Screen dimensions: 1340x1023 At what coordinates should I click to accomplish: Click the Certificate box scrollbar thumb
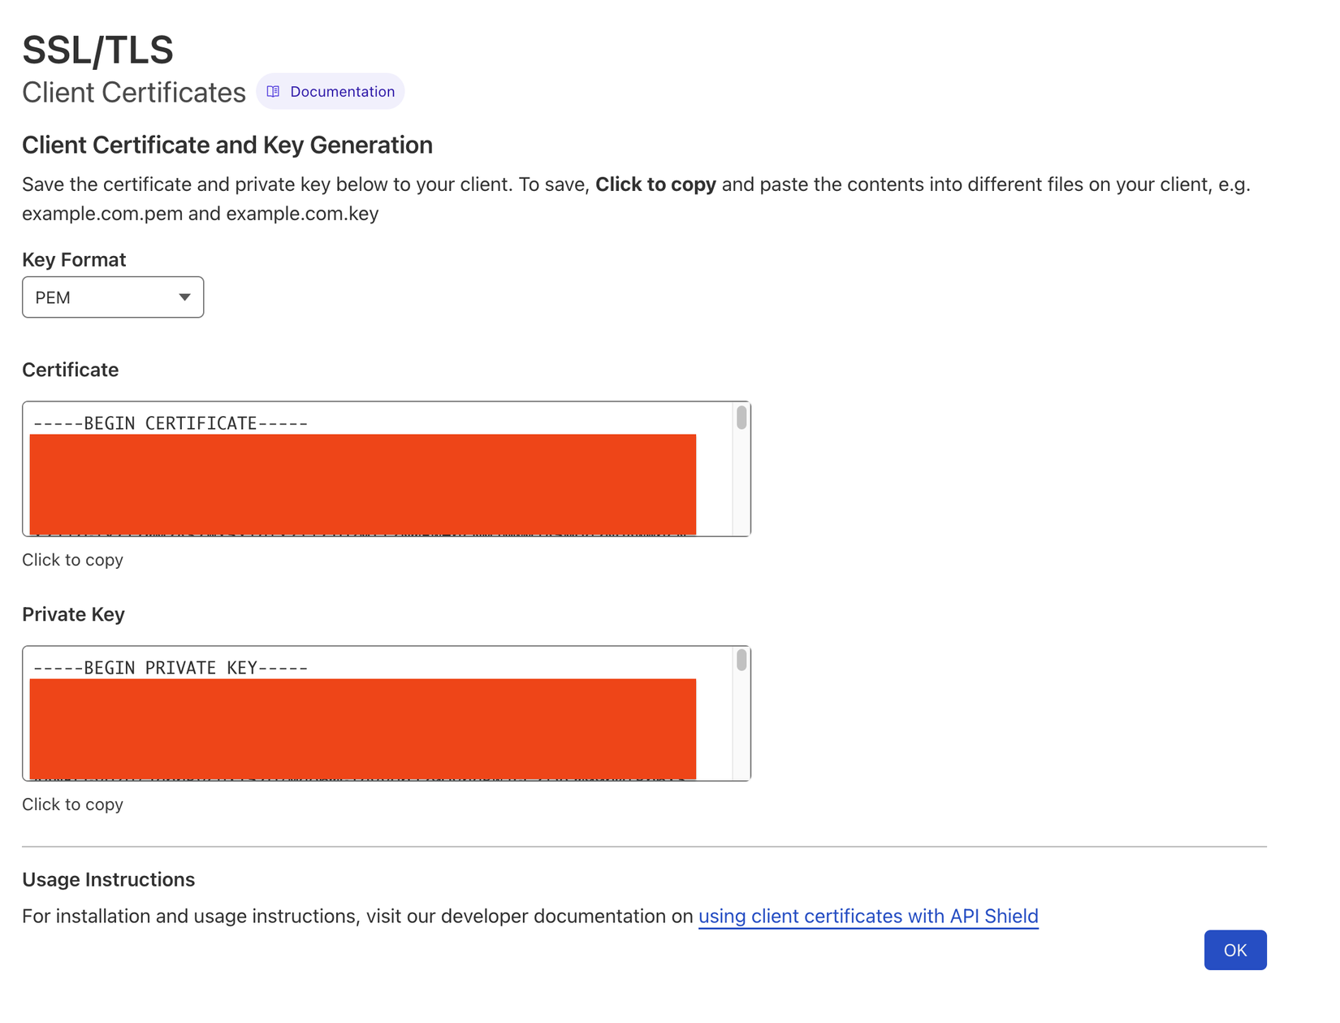click(741, 418)
